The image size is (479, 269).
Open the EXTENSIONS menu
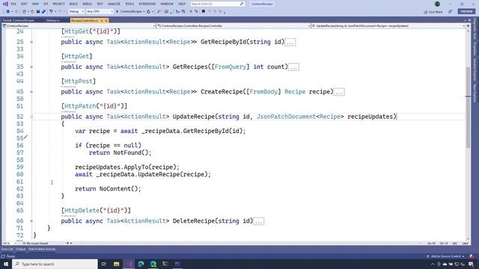click(147, 4)
